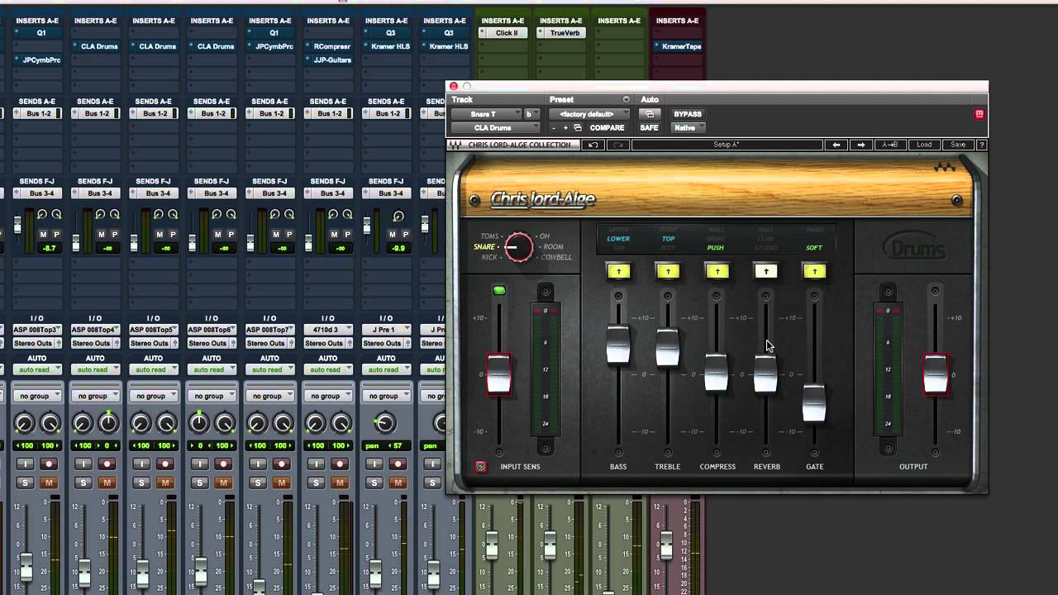Viewport: 1058px width, 595px height.
Task: Solo the 4710d 3 track
Action: (316, 483)
